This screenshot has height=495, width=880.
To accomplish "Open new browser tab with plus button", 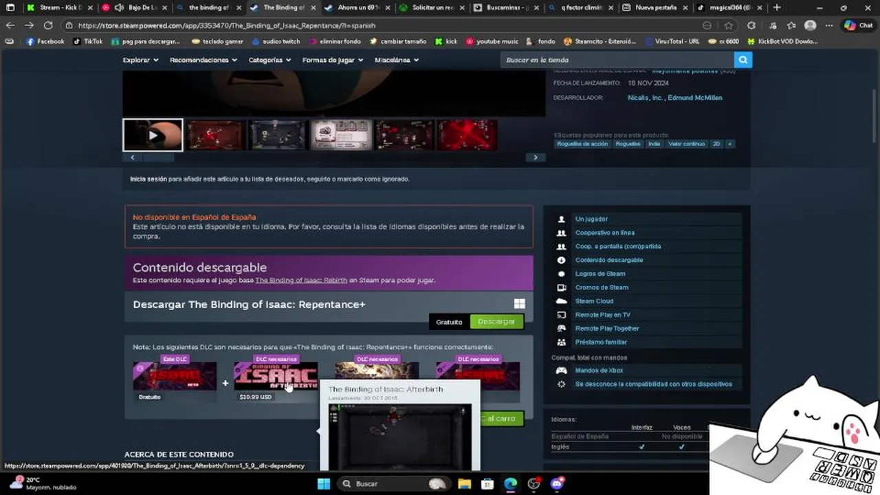I will (777, 8).
